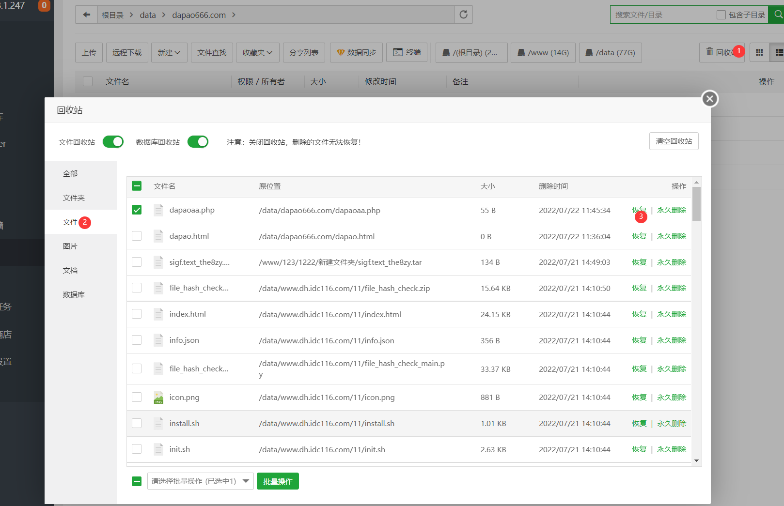Click the green search magnifier button

pyautogui.click(x=778, y=15)
